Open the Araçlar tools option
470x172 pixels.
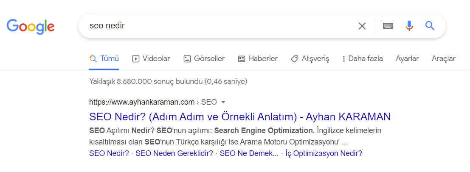tap(444, 58)
